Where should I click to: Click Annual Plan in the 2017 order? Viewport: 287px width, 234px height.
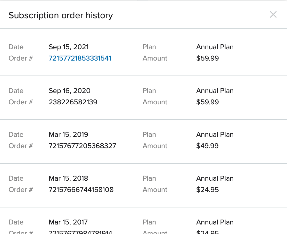pyautogui.click(x=215, y=222)
